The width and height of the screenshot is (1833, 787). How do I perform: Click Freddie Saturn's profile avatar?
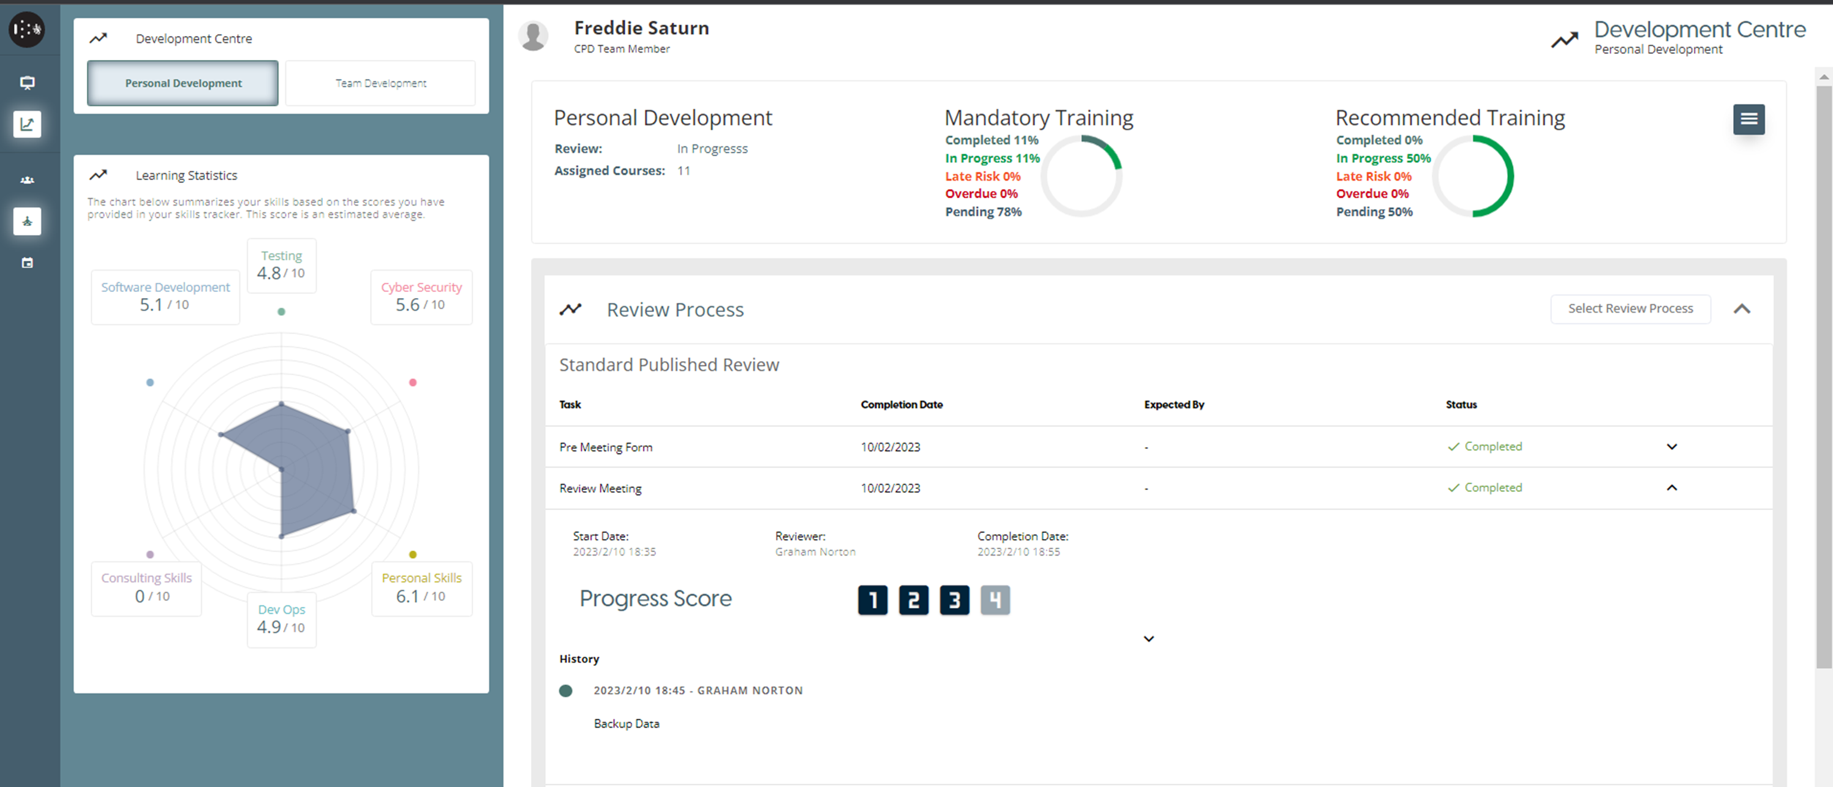pos(533,35)
